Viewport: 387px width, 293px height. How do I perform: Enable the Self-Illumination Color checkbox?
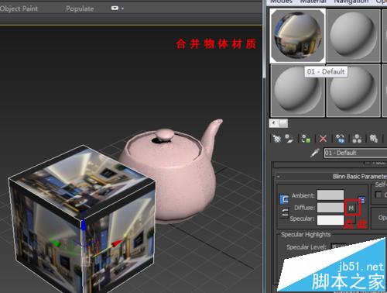[x=378, y=195]
